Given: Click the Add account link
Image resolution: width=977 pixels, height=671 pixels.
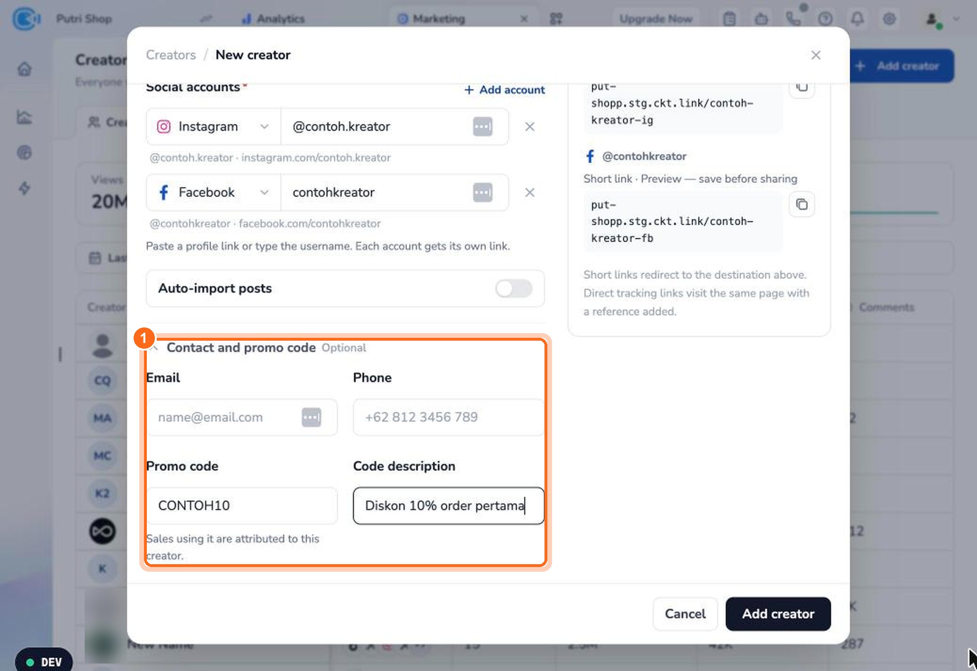Looking at the screenshot, I should (x=505, y=90).
